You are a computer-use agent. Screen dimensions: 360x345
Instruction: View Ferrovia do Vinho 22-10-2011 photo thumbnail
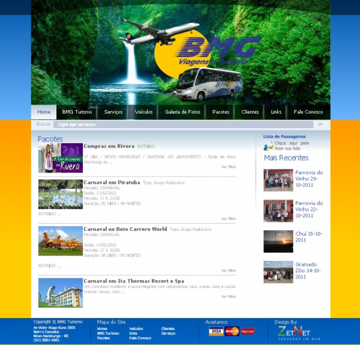[x=278, y=211]
